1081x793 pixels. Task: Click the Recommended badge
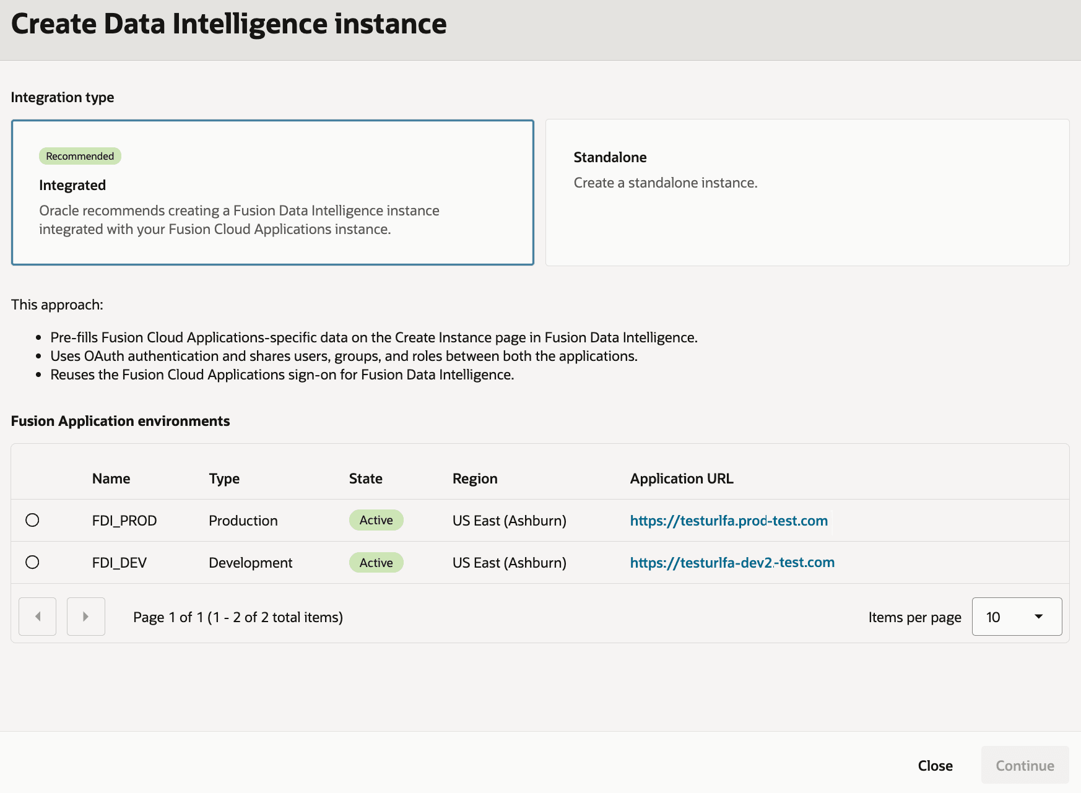tap(80, 156)
